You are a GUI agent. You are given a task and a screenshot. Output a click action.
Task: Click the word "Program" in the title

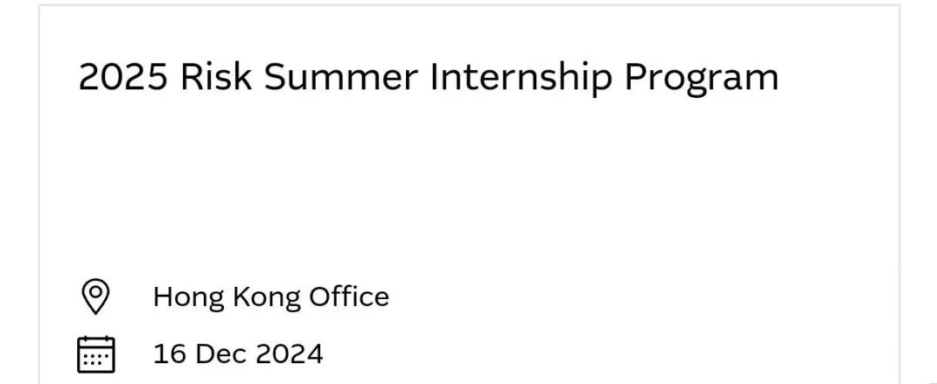(x=701, y=78)
